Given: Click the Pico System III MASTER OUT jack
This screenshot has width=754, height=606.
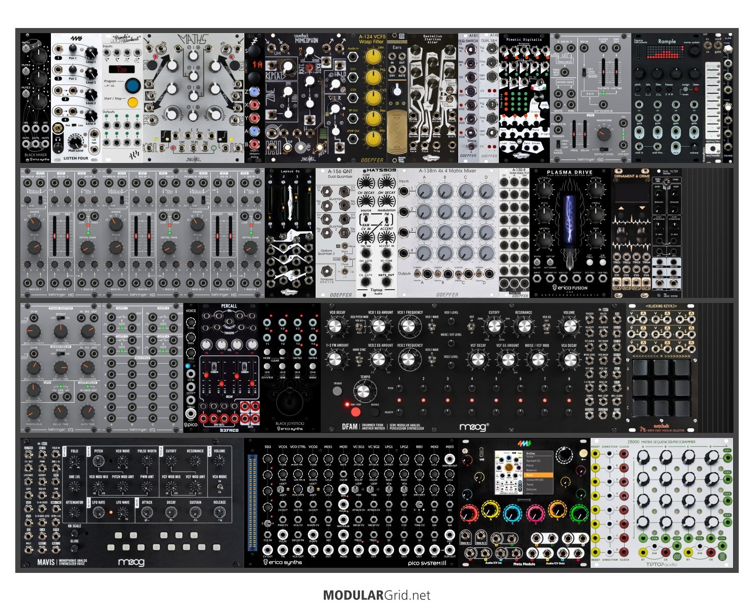Looking at the screenshot, I should pyautogui.click(x=450, y=459).
